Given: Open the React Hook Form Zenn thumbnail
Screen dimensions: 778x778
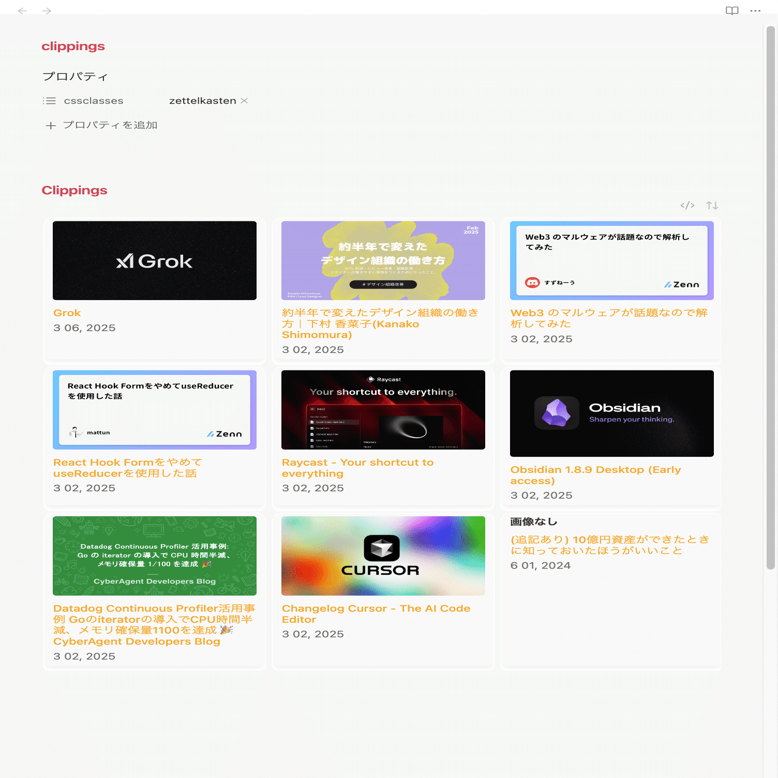Looking at the screenshot, I should pos(155,410).
